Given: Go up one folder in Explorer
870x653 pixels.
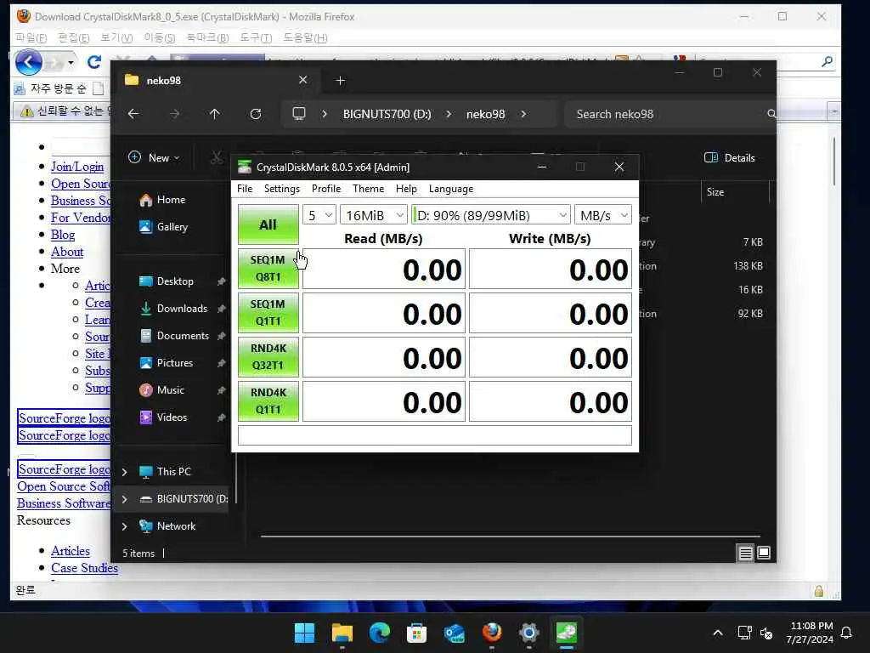Looking at the screenshot, I should click(215, 114).
